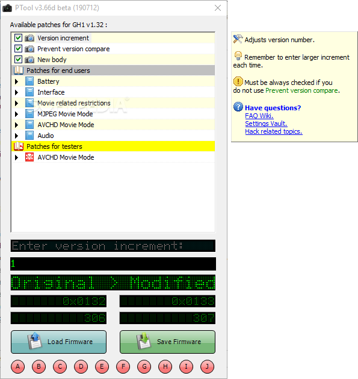
Task: Select settings preset F
Action: click(x=123, y=367)
